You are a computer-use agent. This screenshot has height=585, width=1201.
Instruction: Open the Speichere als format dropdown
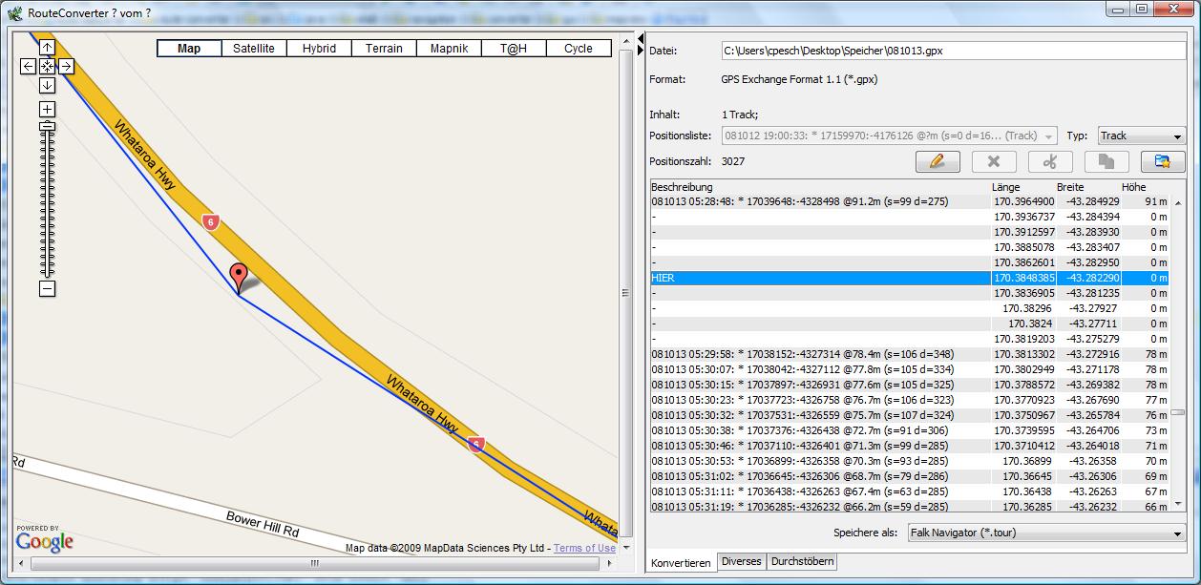click(x=1046, y=533)
